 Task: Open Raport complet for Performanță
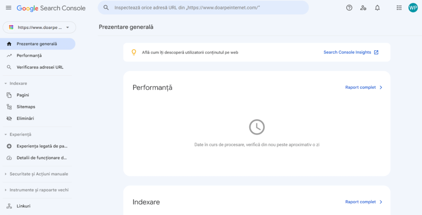tap(360, 87)
